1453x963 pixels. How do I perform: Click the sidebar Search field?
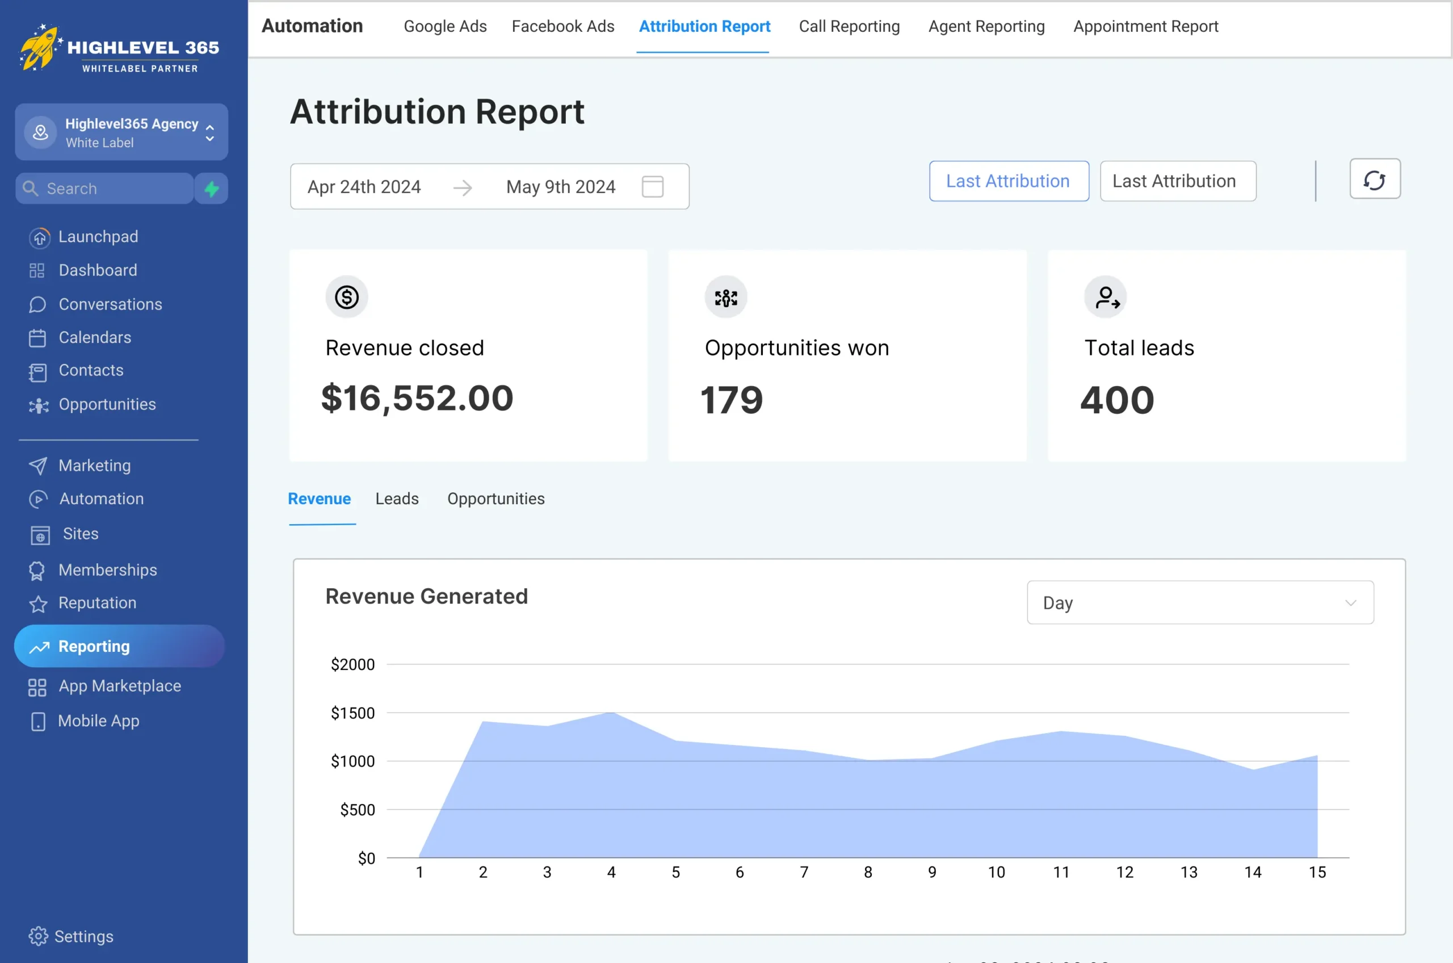tap(104, 189)
